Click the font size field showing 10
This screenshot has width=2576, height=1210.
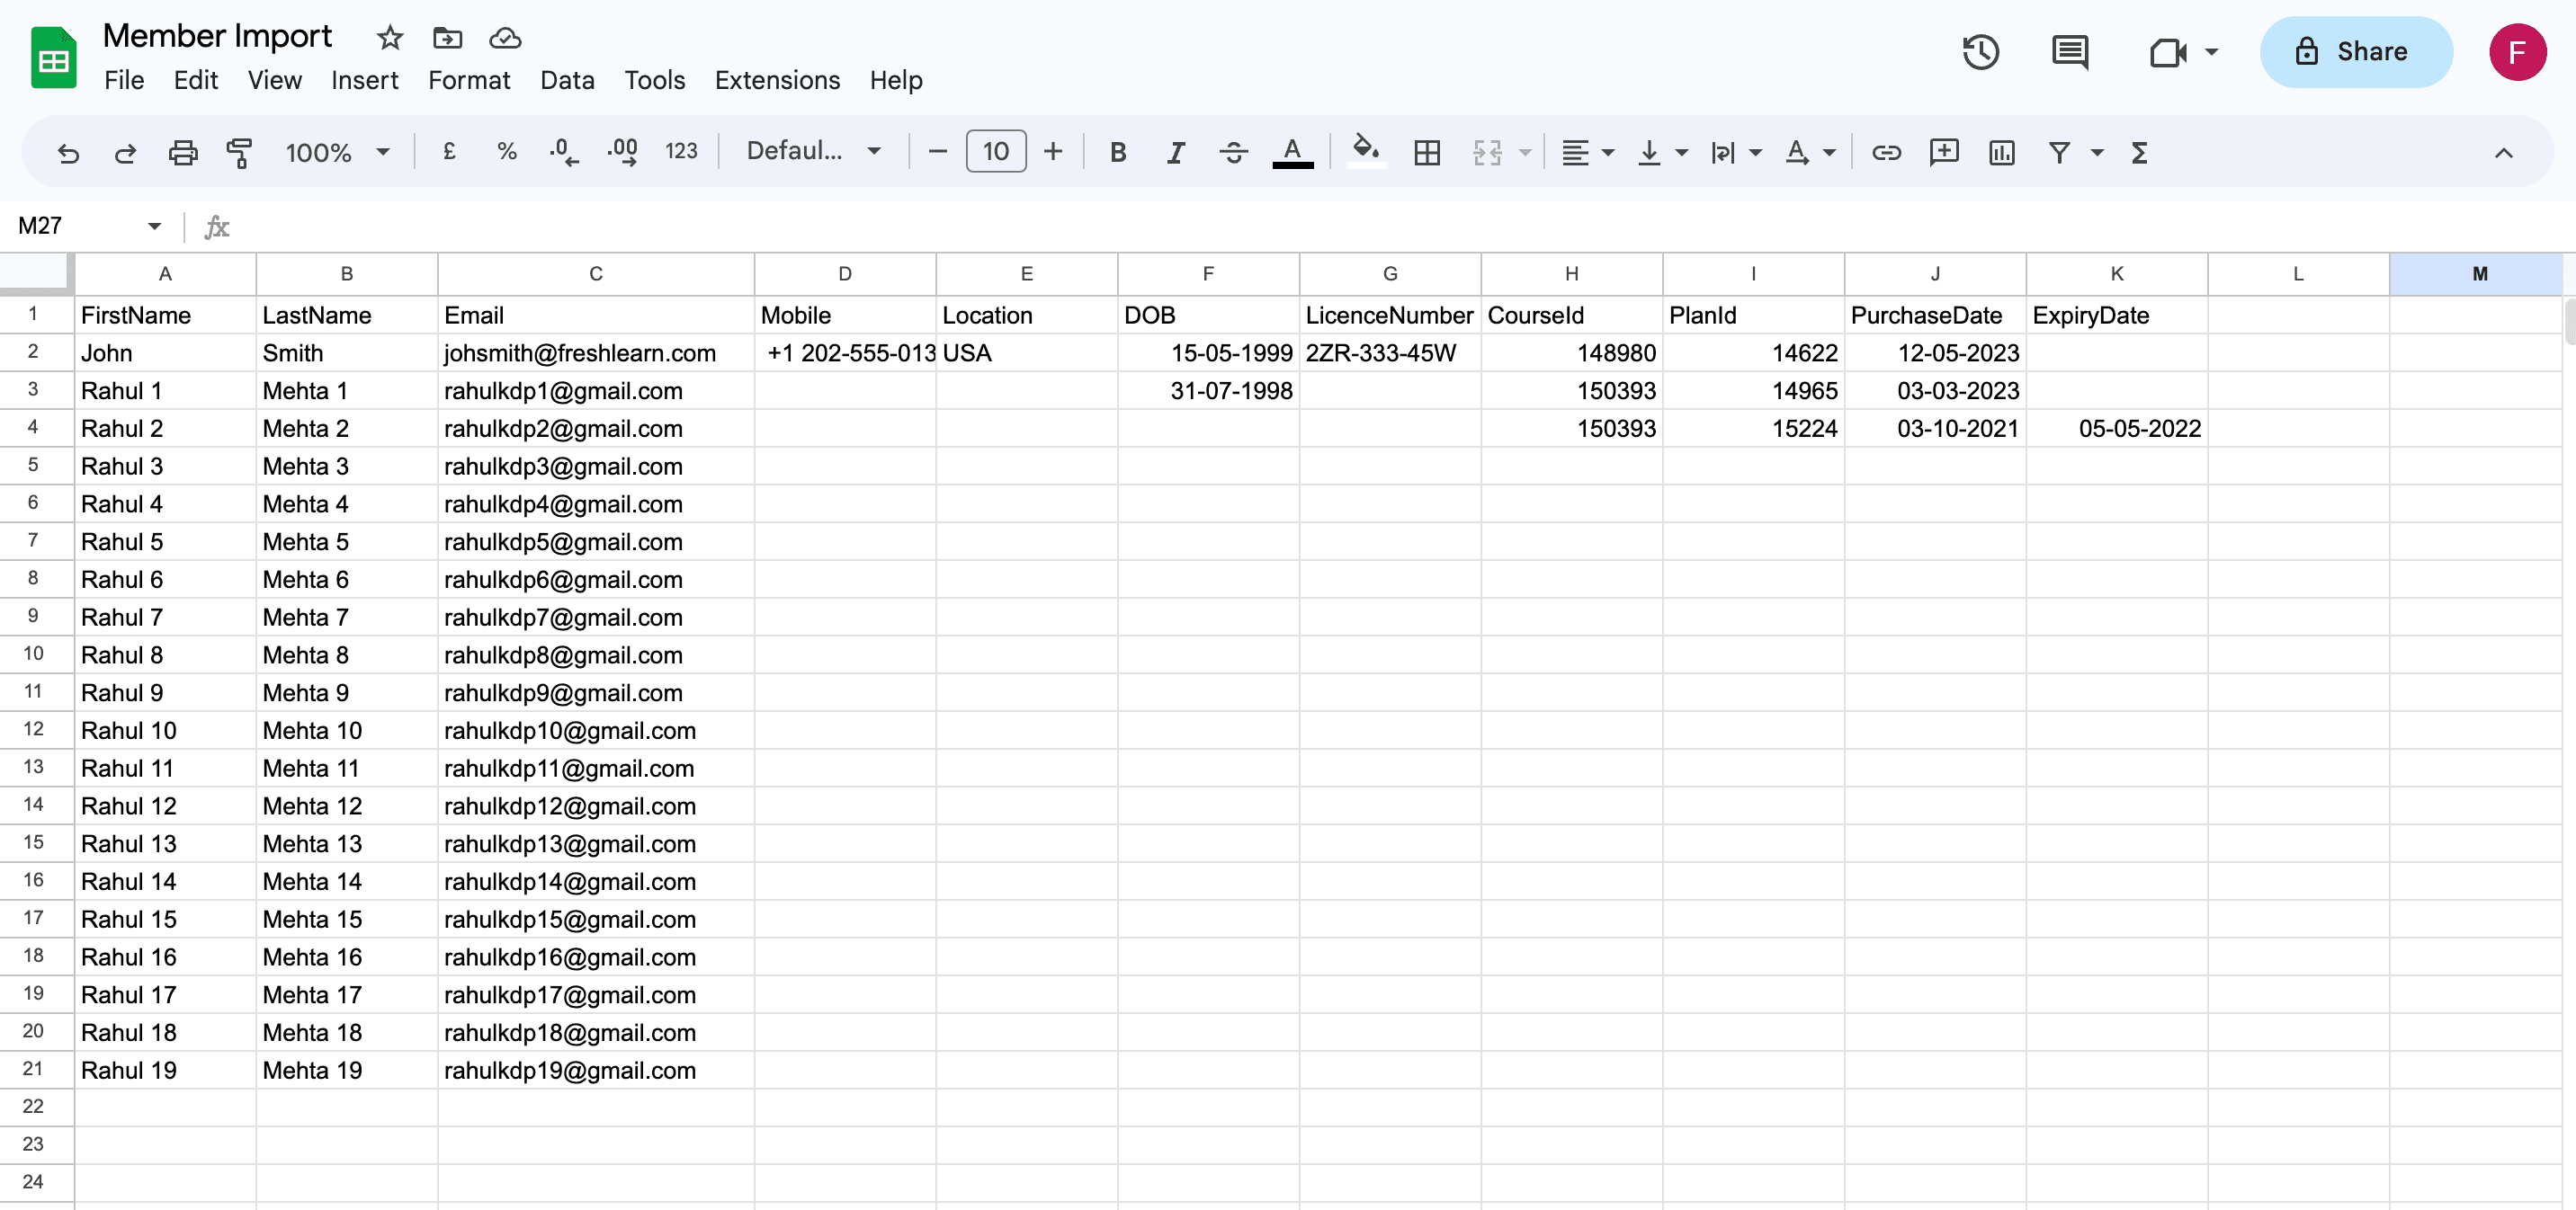[x=996, y=152]
